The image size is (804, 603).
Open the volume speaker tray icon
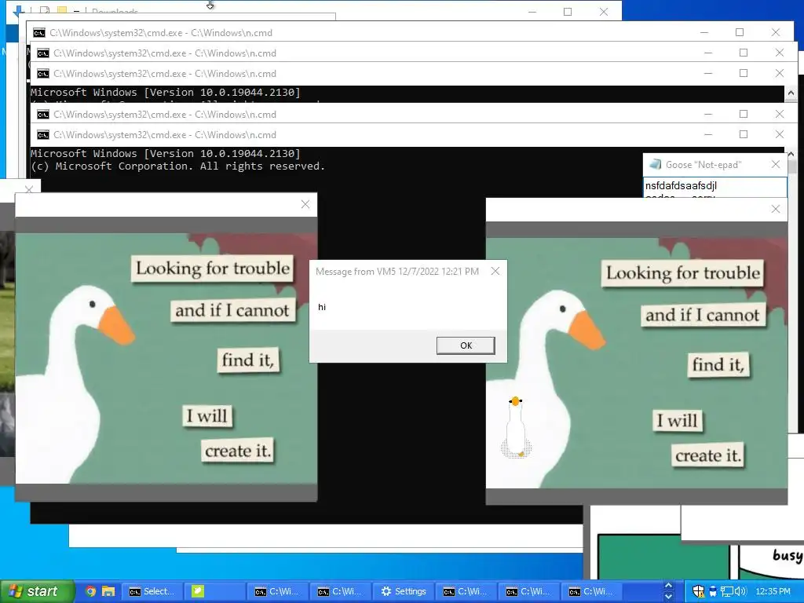[741, 591]
